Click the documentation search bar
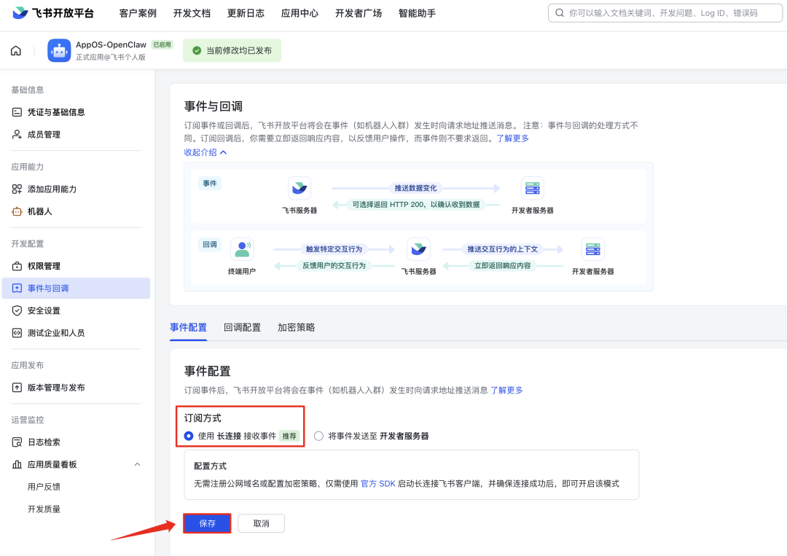The height and width of the screenshot is (556, 787). tap(664, 12)
